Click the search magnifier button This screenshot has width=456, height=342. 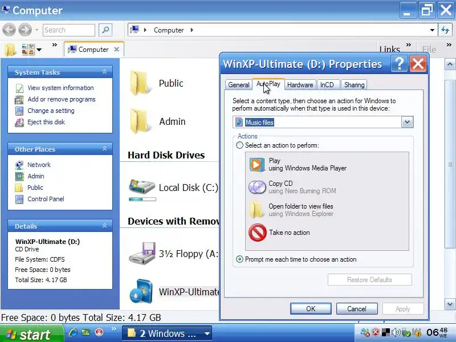coord(105,30)
